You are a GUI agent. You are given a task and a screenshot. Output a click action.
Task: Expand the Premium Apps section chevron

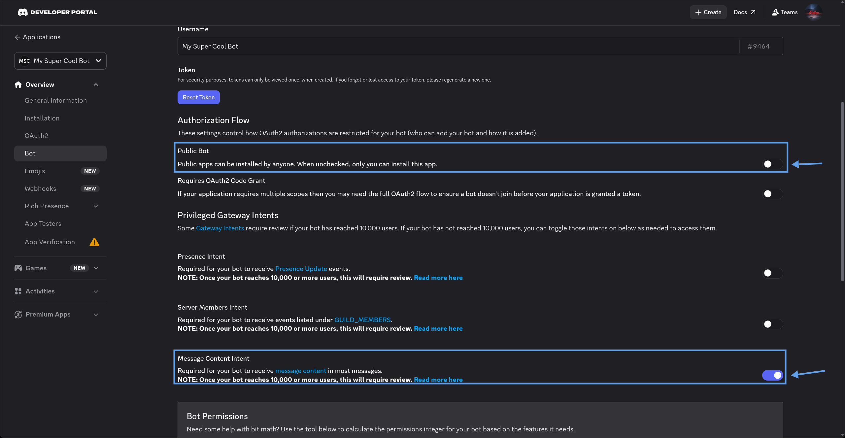click(96, 315)
